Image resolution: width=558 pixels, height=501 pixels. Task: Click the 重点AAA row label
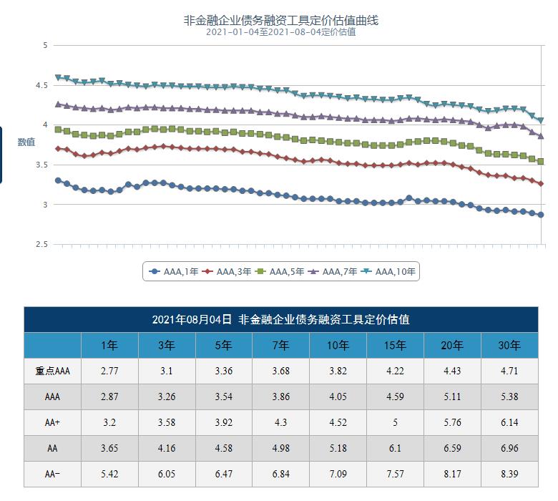point(52,371)
